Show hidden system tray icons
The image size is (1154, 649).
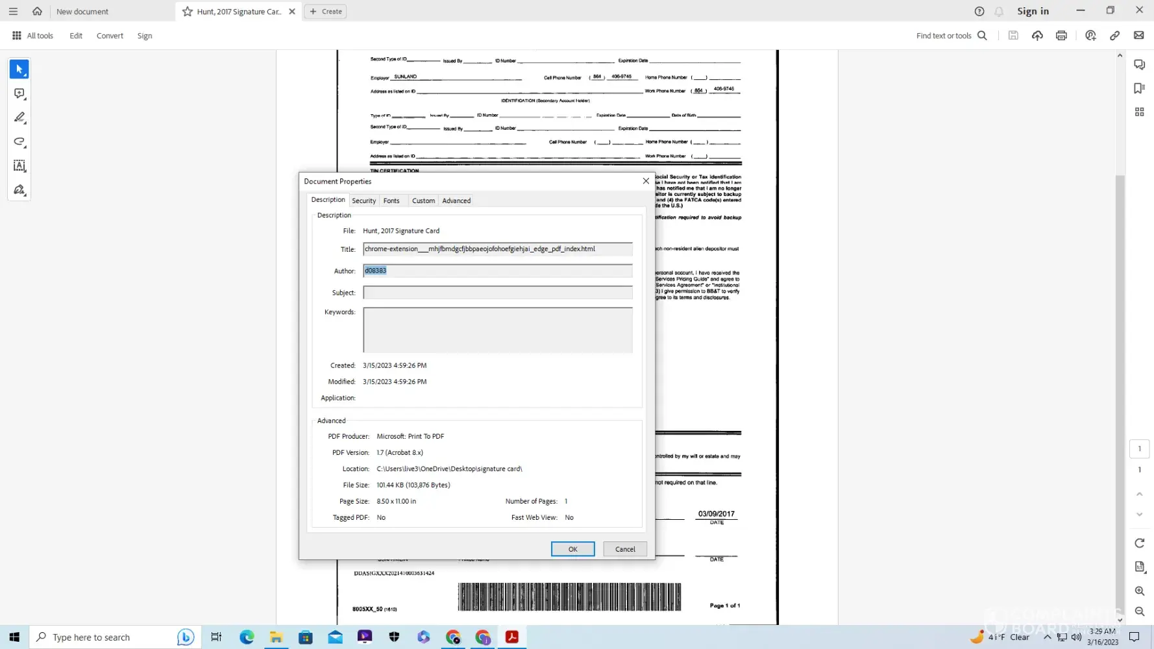[x=1047, y=637]
